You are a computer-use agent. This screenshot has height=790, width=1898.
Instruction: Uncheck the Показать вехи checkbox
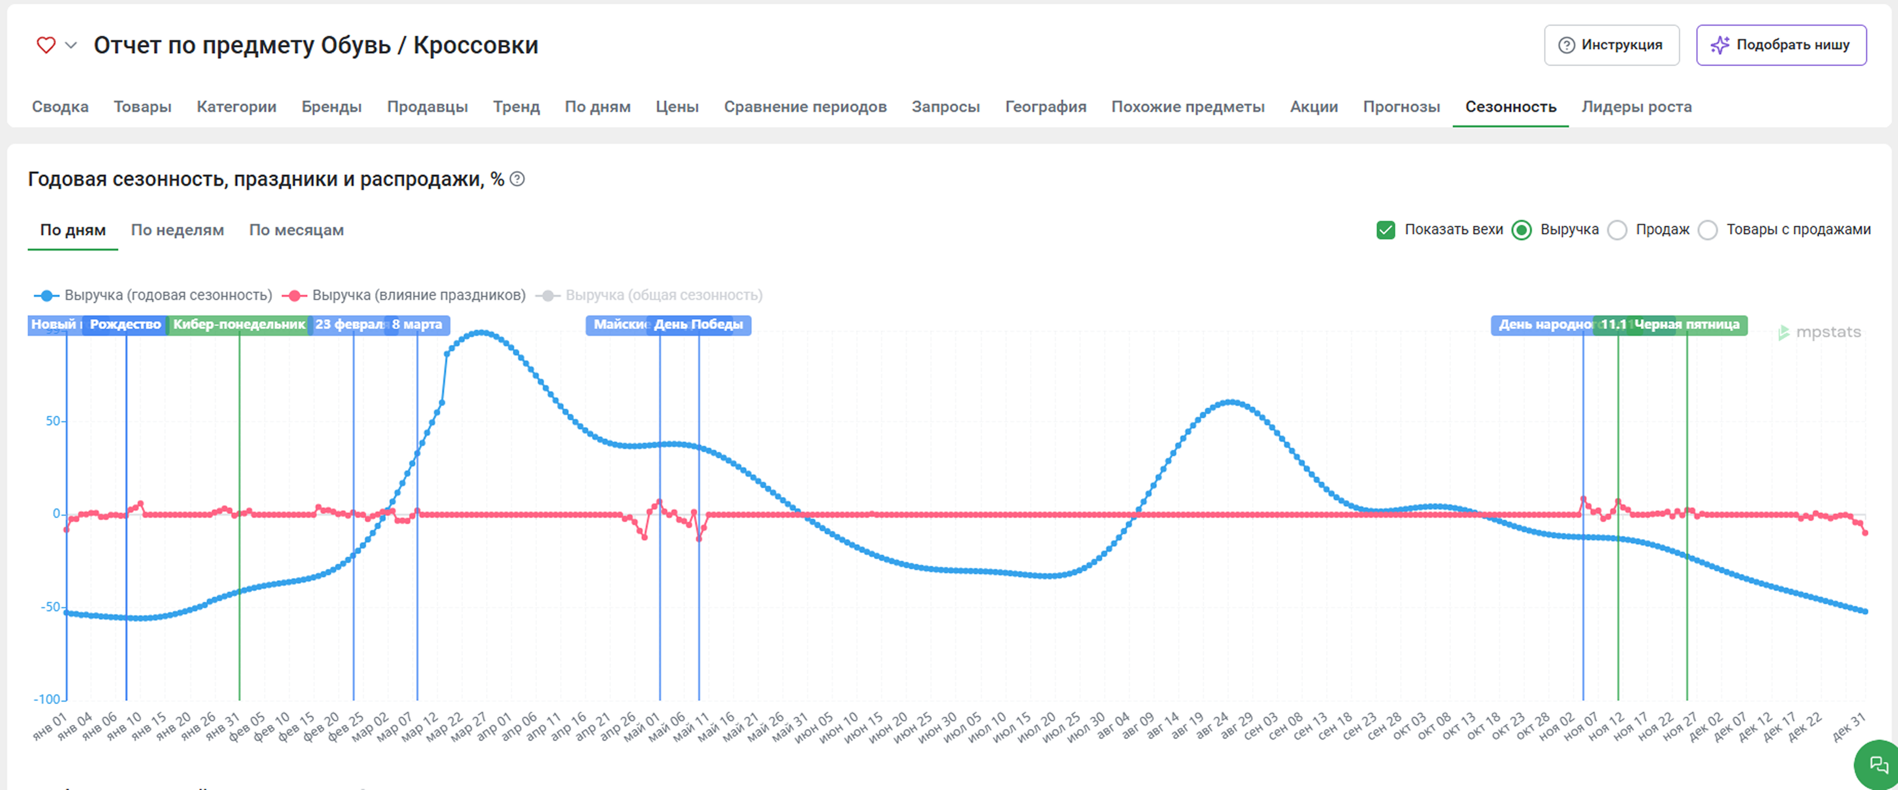pos(1385,230)
